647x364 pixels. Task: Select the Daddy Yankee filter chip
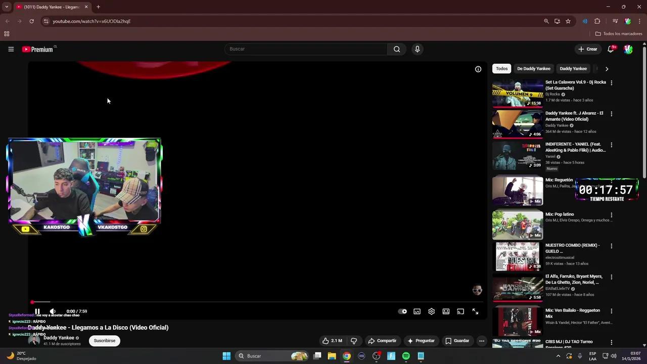573,69
